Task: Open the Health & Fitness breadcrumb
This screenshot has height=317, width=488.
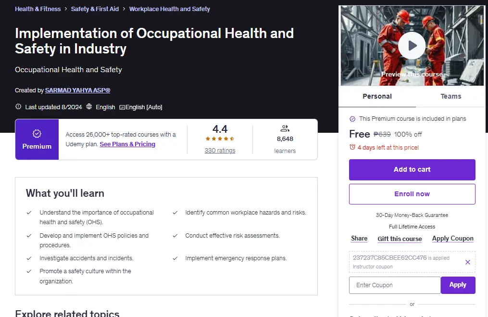Action: (38, 9)
